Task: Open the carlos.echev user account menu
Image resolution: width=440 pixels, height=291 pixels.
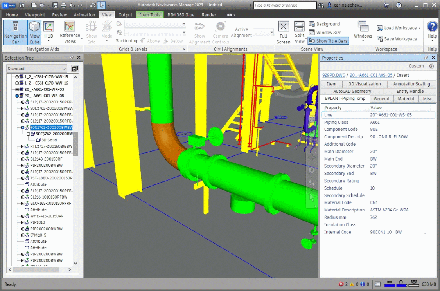Action: (x=347, y=5)
